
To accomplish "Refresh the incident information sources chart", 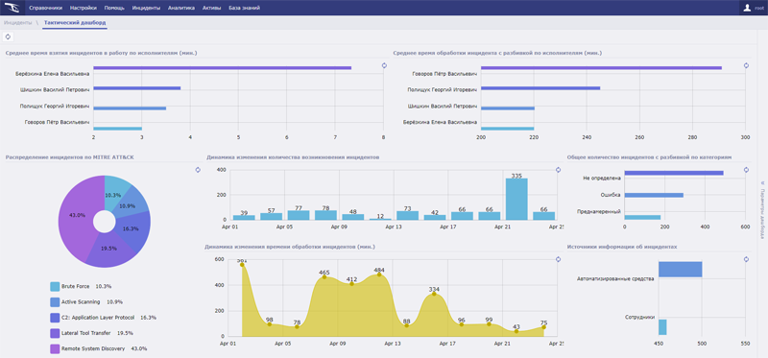I will [746, 259].
